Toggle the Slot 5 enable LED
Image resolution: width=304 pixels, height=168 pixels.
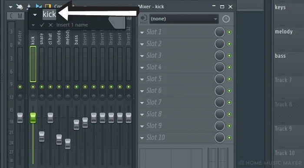click(x=229, y=79)
